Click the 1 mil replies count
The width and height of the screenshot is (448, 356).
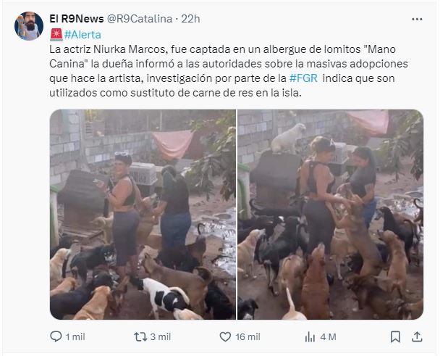point(75,337)
